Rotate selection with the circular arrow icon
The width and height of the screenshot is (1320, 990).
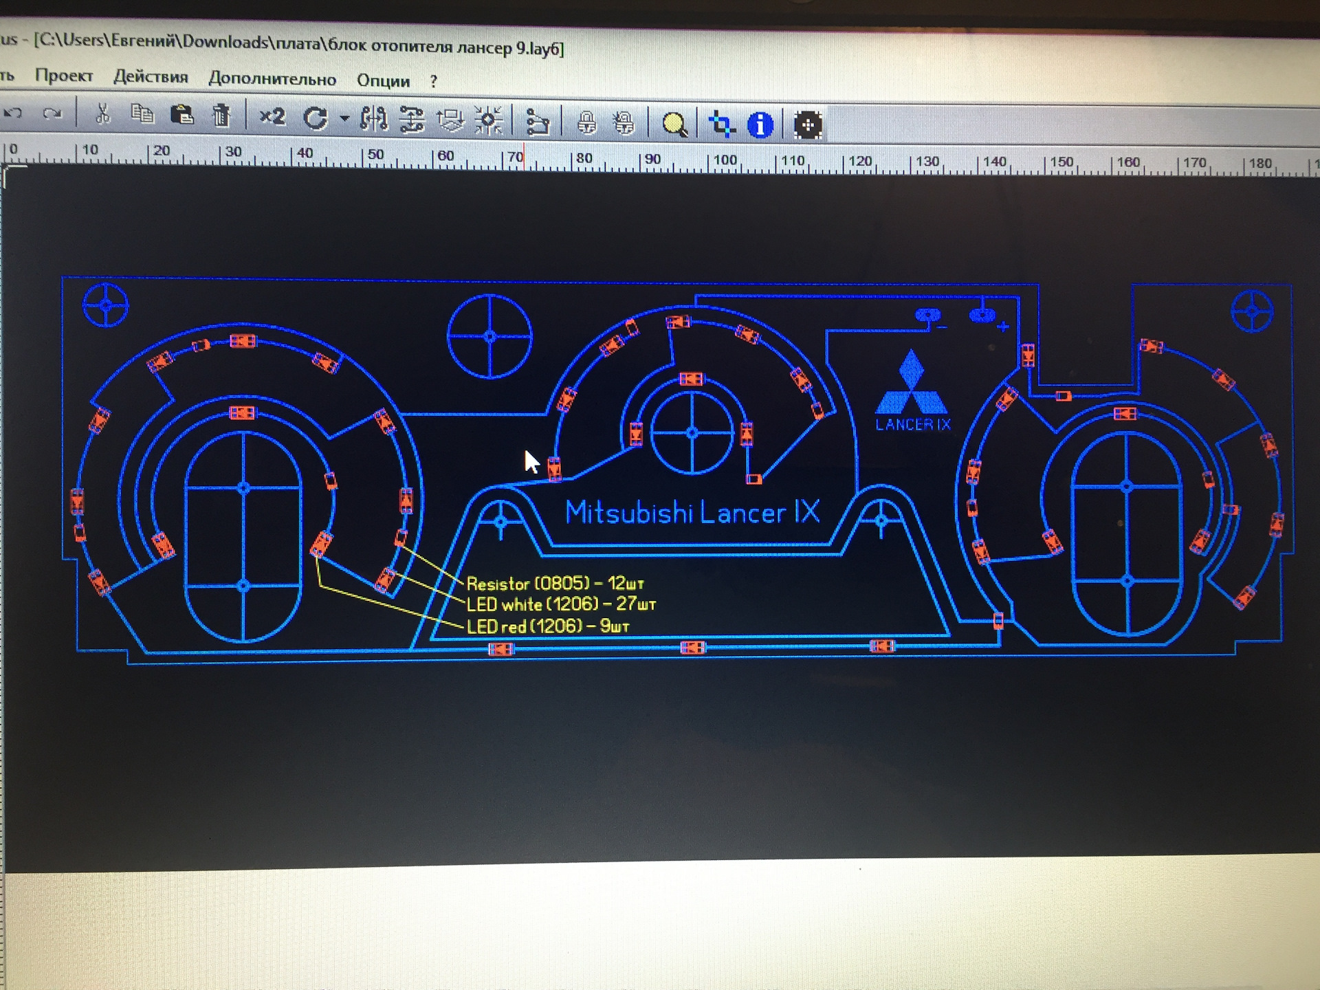[x=316, y=118]
